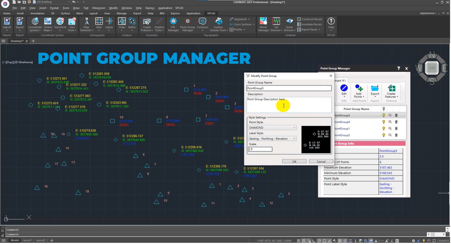Toggle the lightbulb visibility for PointGroup3
Image resolution: width=451 pixels, height=244 pixels.
[x=383, y=115]
